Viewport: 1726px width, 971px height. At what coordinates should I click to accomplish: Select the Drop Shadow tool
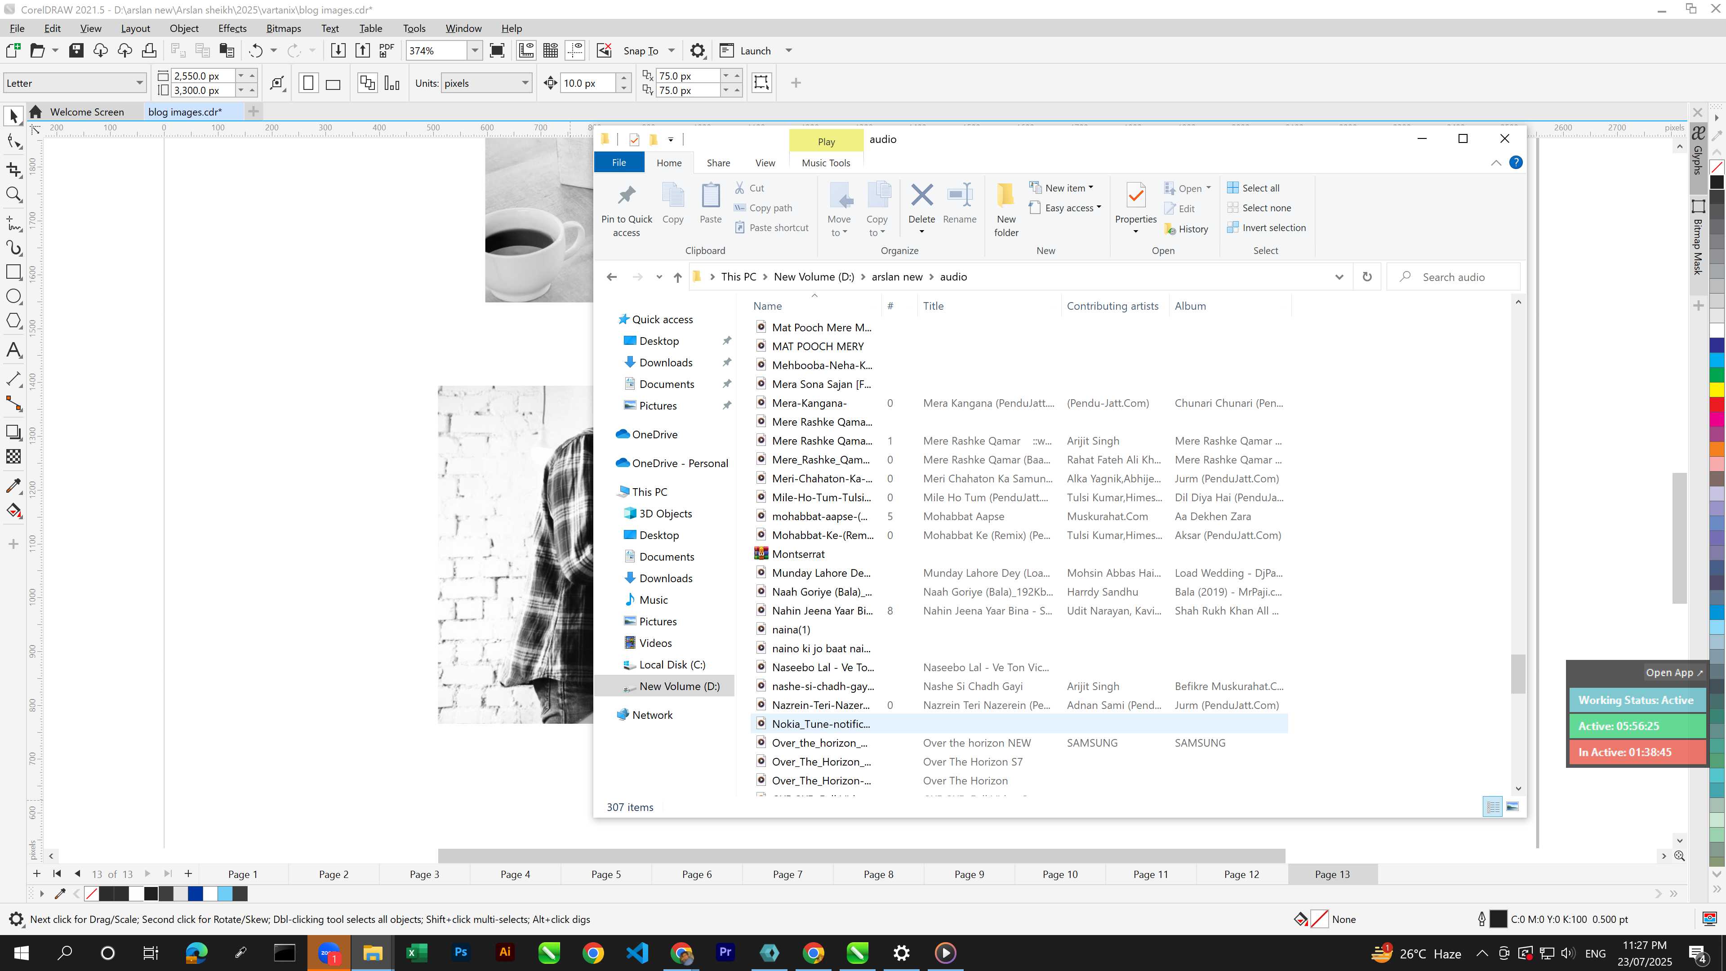13,432
